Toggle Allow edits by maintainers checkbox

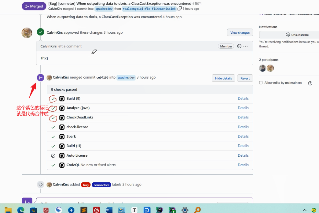click(261, 83)
